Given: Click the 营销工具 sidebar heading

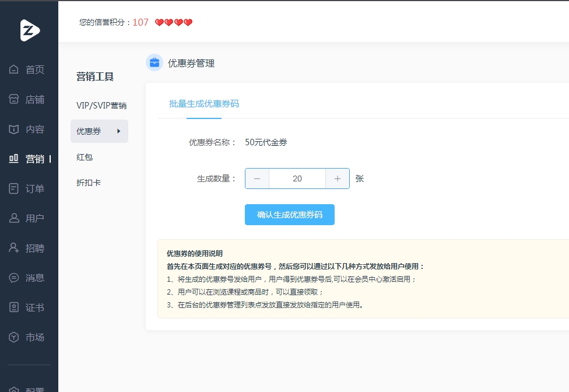Looking at the screenshot, I should click(95, 76).
